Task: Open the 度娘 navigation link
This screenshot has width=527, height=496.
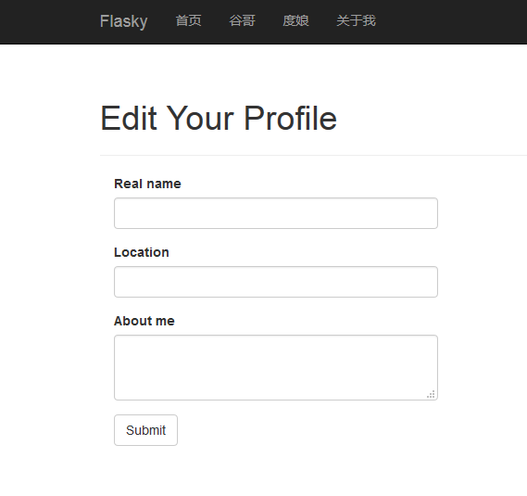Action: 295,20
